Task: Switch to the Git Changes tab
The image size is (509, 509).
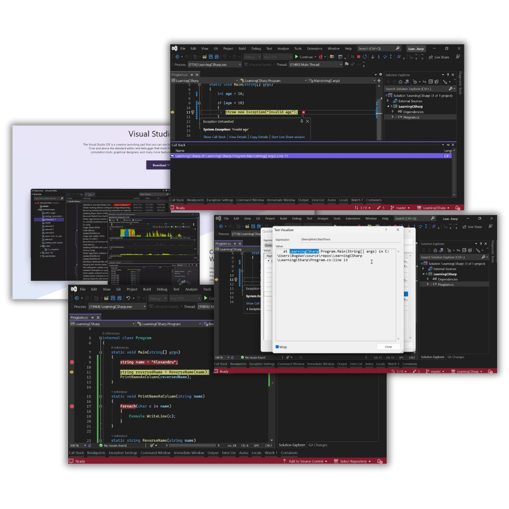Action: point(317,445)
